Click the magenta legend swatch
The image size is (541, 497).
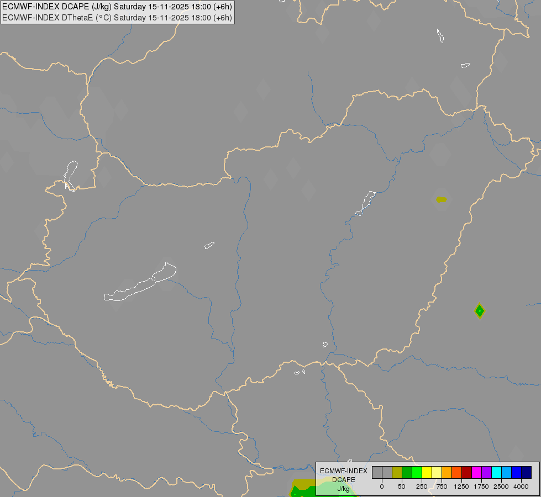[x=477, y=473]
